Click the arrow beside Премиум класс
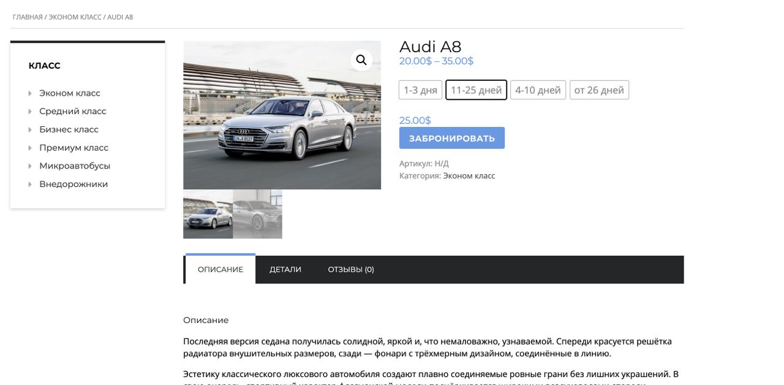Viewport: 784px width, 385px height. 30,148
